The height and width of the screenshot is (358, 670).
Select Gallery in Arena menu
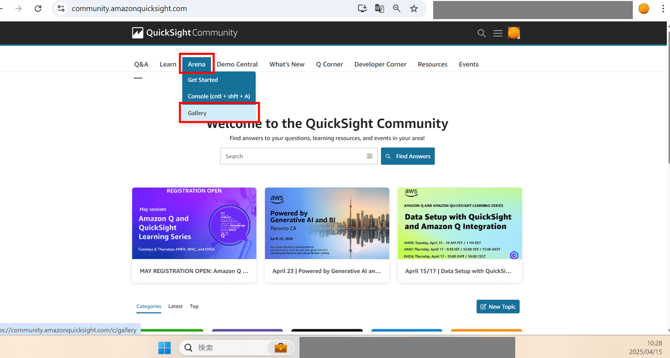(219, 113)
